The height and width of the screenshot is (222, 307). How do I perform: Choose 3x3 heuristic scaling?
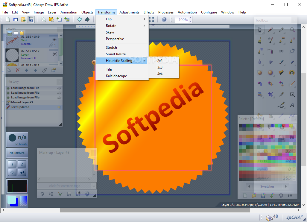163,67
